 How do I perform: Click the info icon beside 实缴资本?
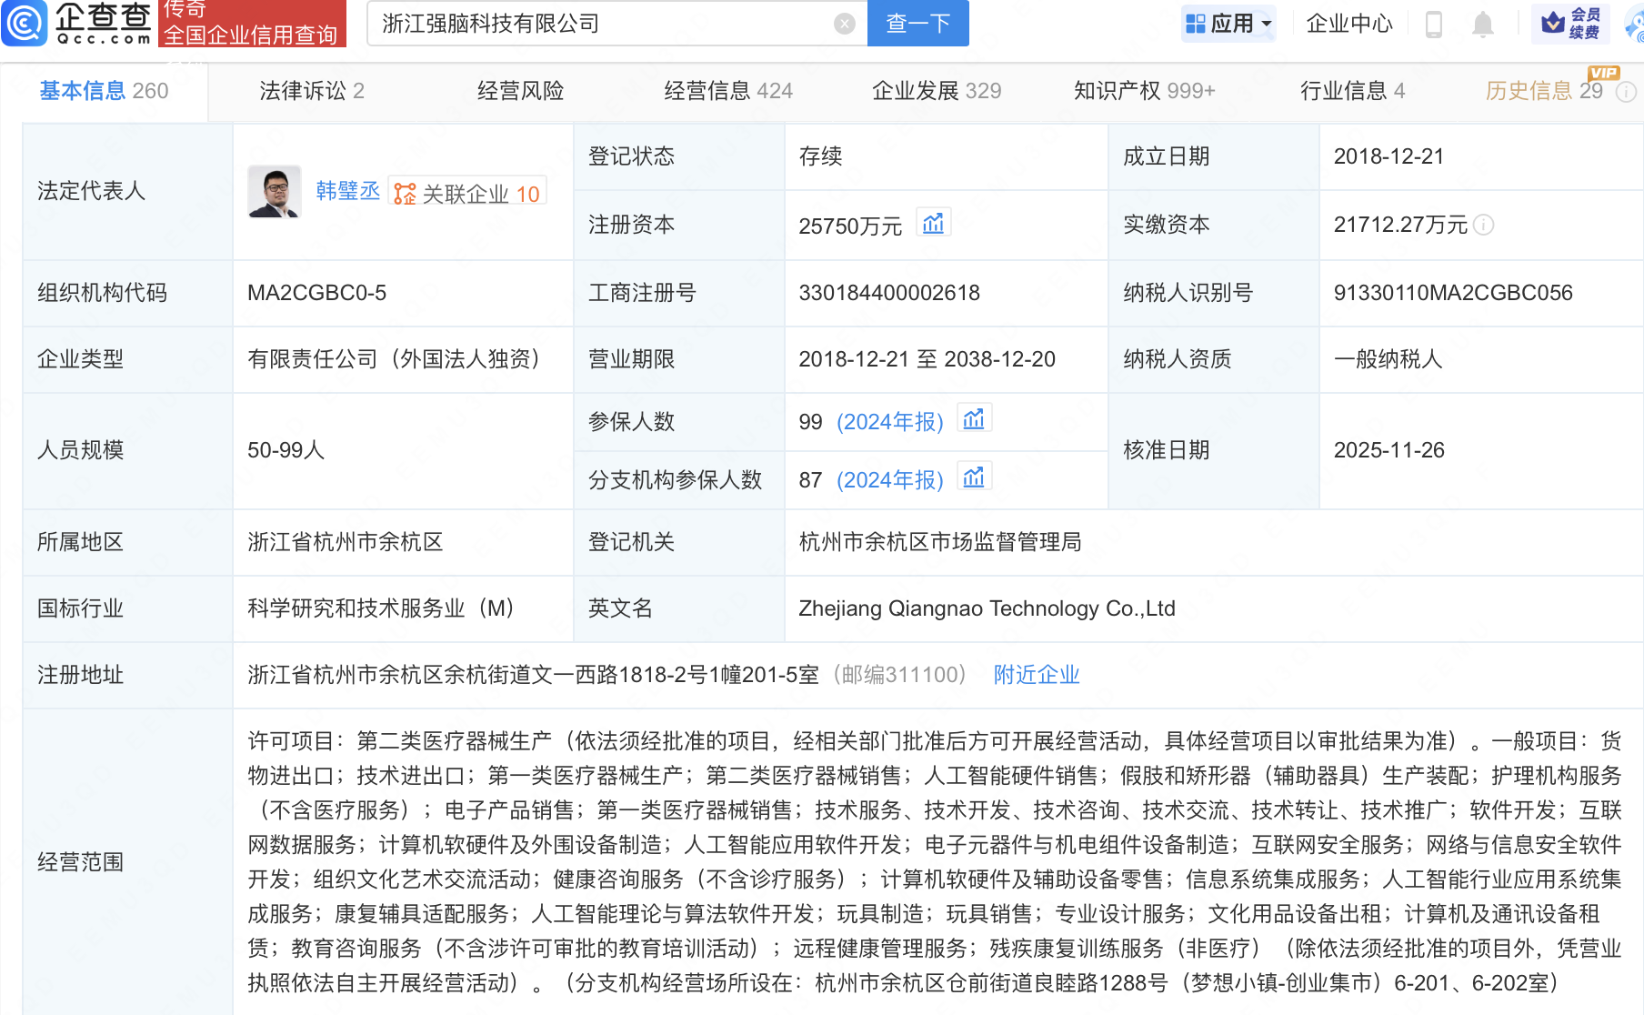[x=1486, y=226]
